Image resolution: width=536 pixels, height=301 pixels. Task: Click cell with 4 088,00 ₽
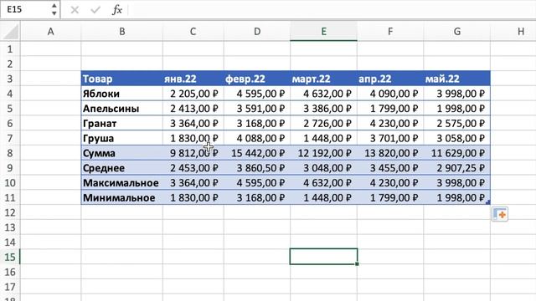[x=257, y=138]
